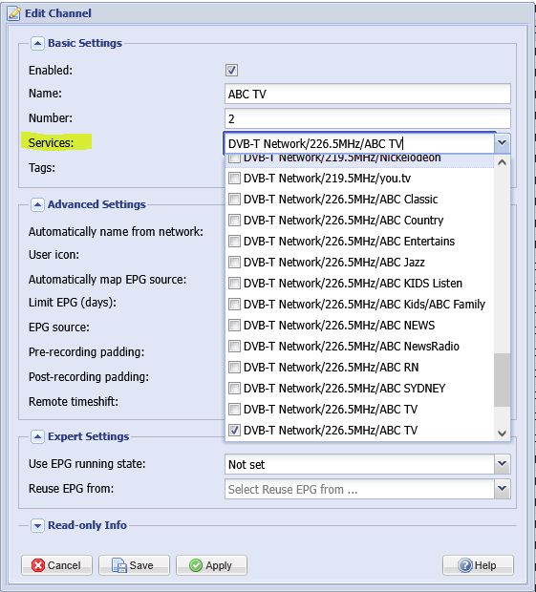Click the Edit Channel pencil icon
This screenshot has height=592, width=536.
click(x=14, y=13)
